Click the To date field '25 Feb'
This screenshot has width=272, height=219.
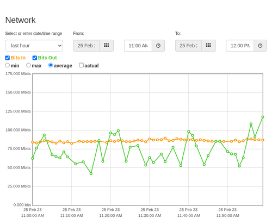188,46
